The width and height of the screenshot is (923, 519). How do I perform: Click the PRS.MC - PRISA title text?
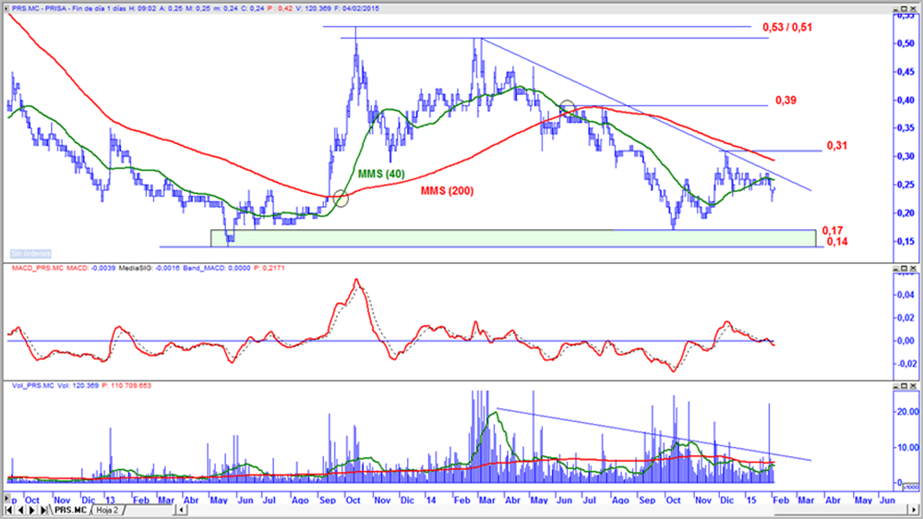(x=41, y=9)
